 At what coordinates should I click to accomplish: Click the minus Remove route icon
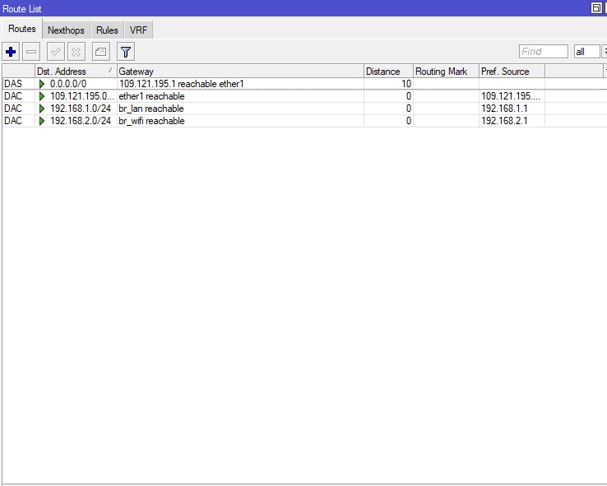(31, 52)
